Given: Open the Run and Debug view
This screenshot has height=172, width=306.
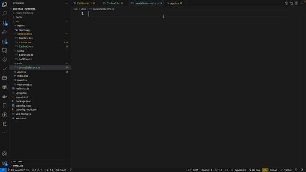Looking at the screenshot, I should 4,32.
